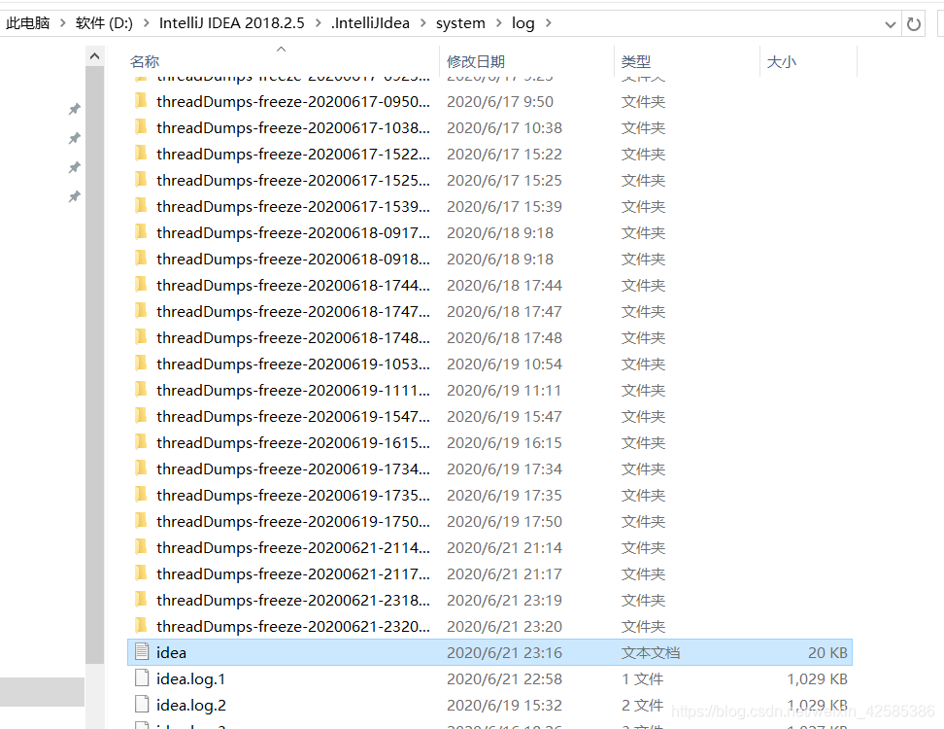The image size is (944, 729).
Task: Select the 'idea.log.2' file name
Action: (191, 706)
